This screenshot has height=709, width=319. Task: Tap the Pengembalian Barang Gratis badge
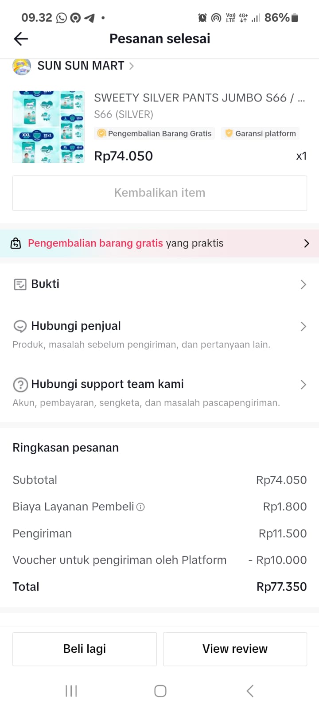154,133
